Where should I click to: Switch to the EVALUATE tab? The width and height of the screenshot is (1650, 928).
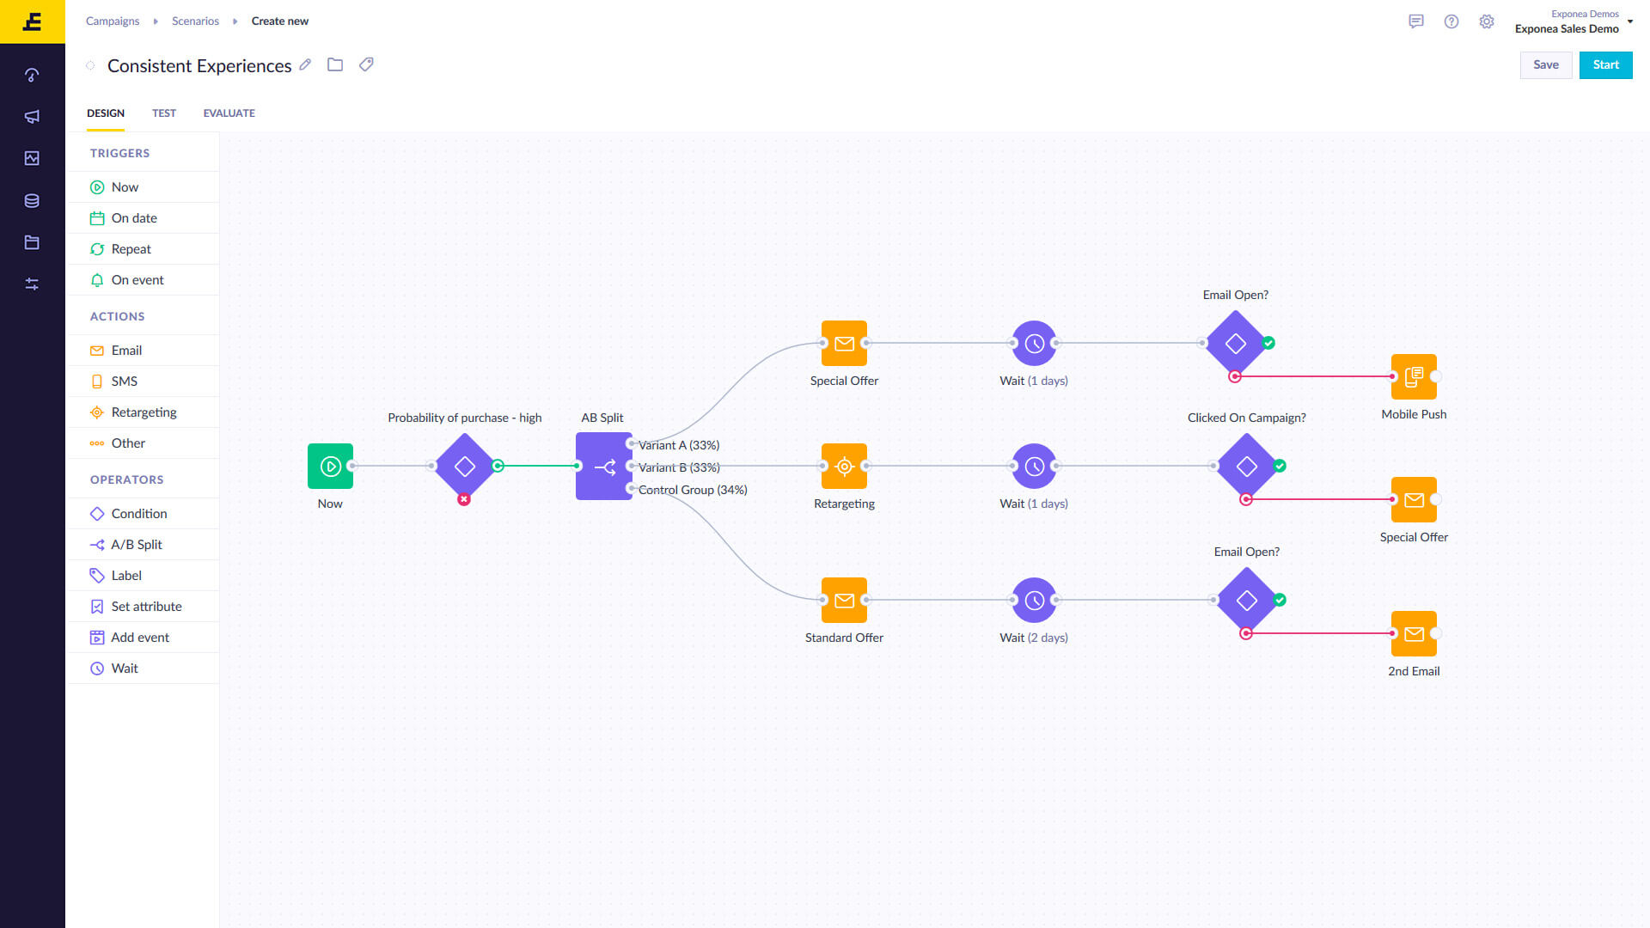pyautogui.click(x=229, y=113)
